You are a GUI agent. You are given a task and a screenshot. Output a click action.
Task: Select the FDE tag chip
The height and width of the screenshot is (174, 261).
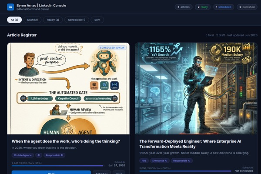coord(144,161)
